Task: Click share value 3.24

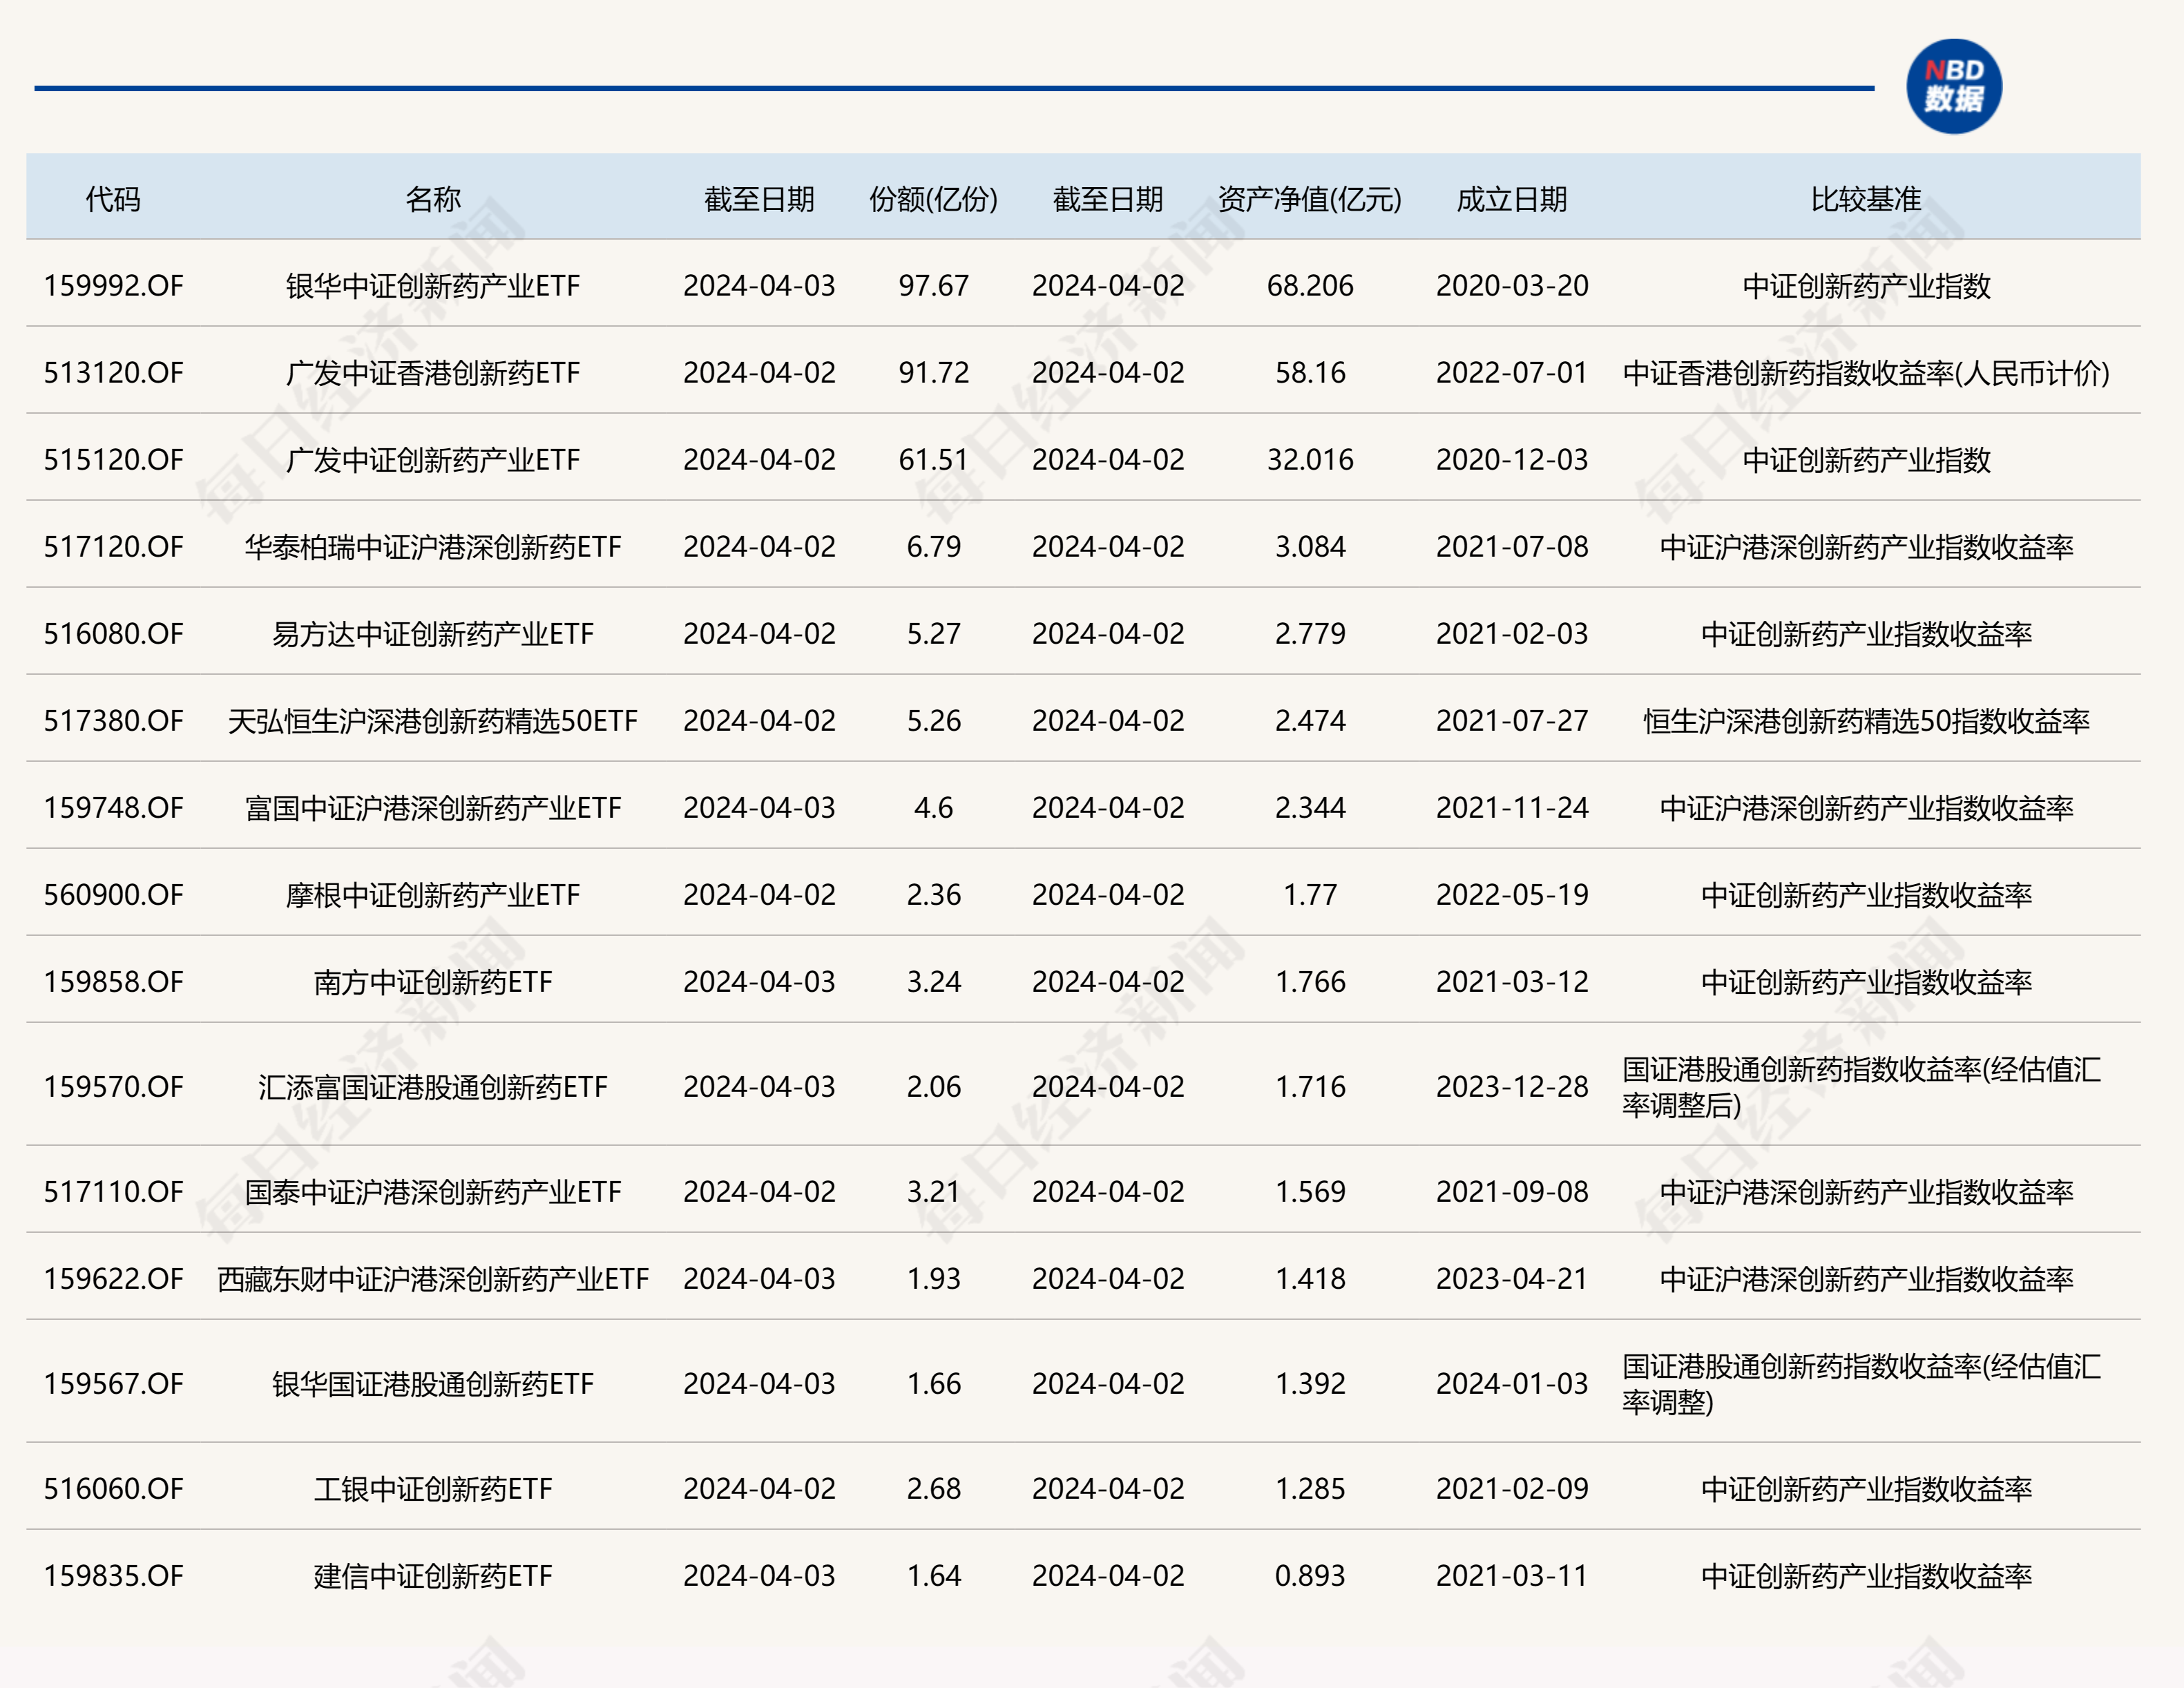Action: tap(933, 982)
